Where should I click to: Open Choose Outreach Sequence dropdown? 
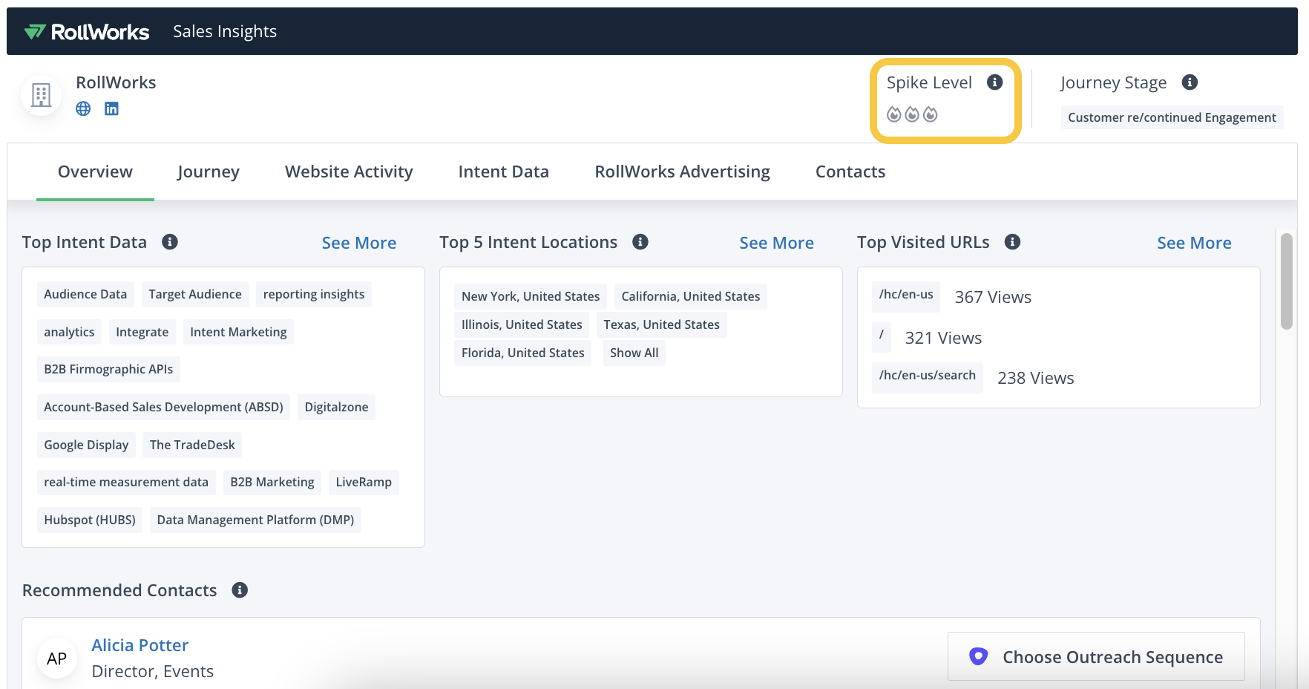[x=1096, y=657]
